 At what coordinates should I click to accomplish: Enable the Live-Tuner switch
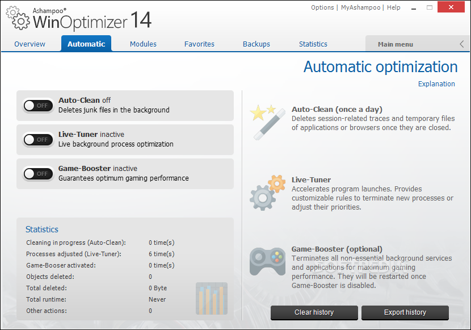point(38,140)
